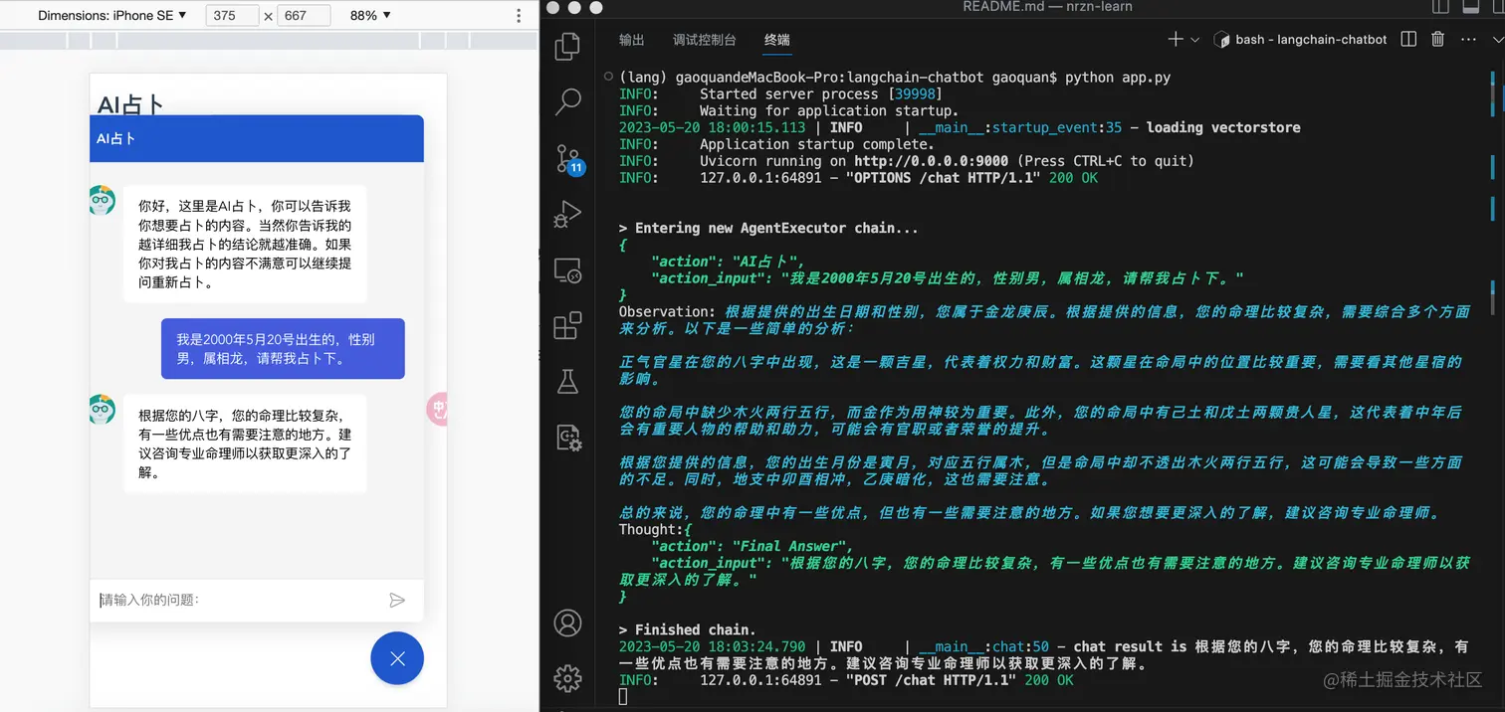Viewport: 1505px width, 712px height.
Task: Open the 88% zoom dropdown
Action: click(x=370, y=16)
